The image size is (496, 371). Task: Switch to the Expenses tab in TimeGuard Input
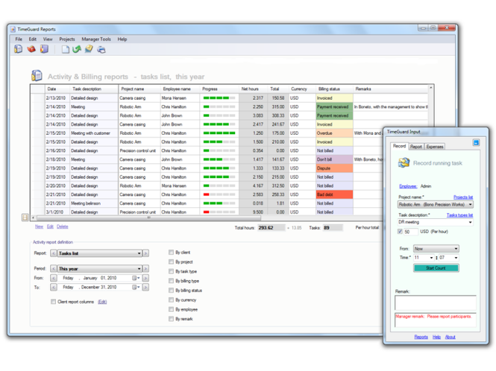click(x=435, y=147)
